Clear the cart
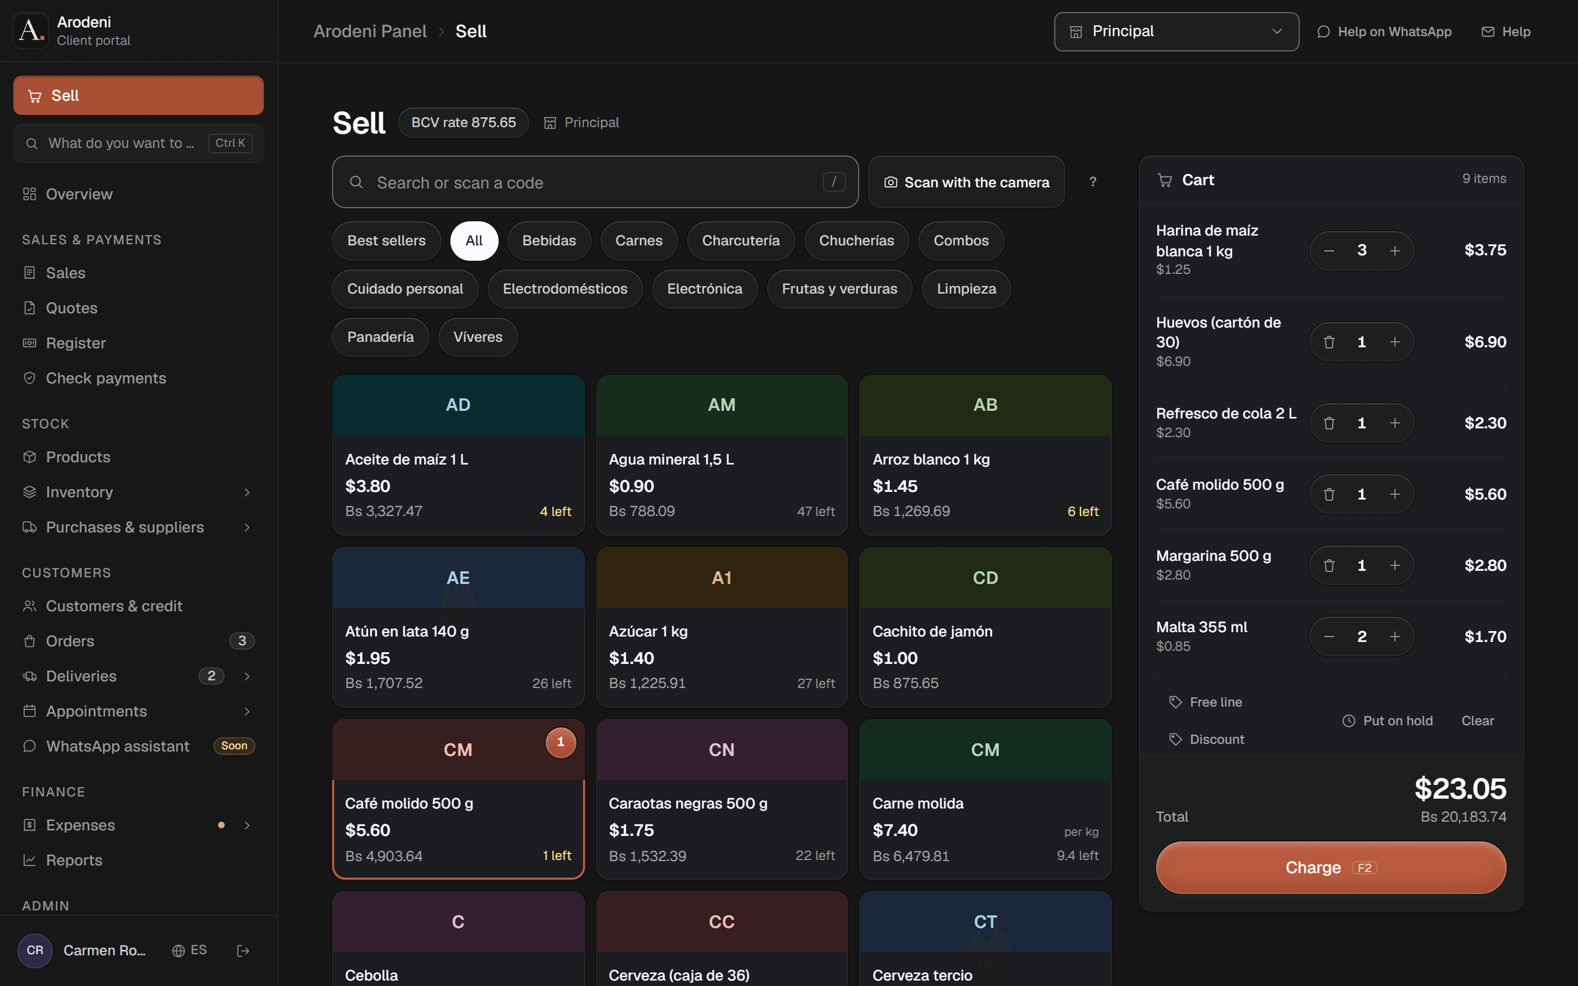The width and height of the screenshot is (1578, 986). [1478, 720]
